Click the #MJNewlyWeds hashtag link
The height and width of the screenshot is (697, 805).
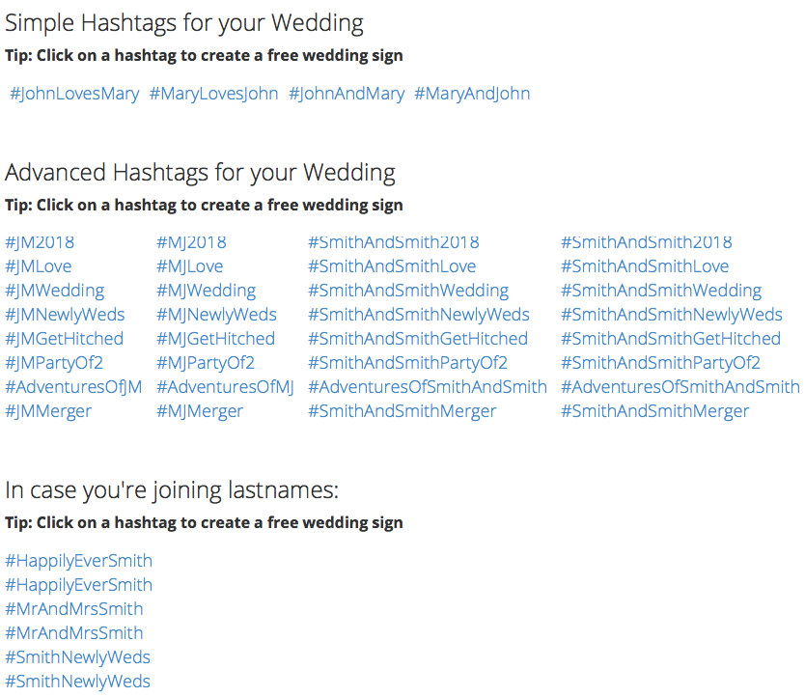pos(216,315)
